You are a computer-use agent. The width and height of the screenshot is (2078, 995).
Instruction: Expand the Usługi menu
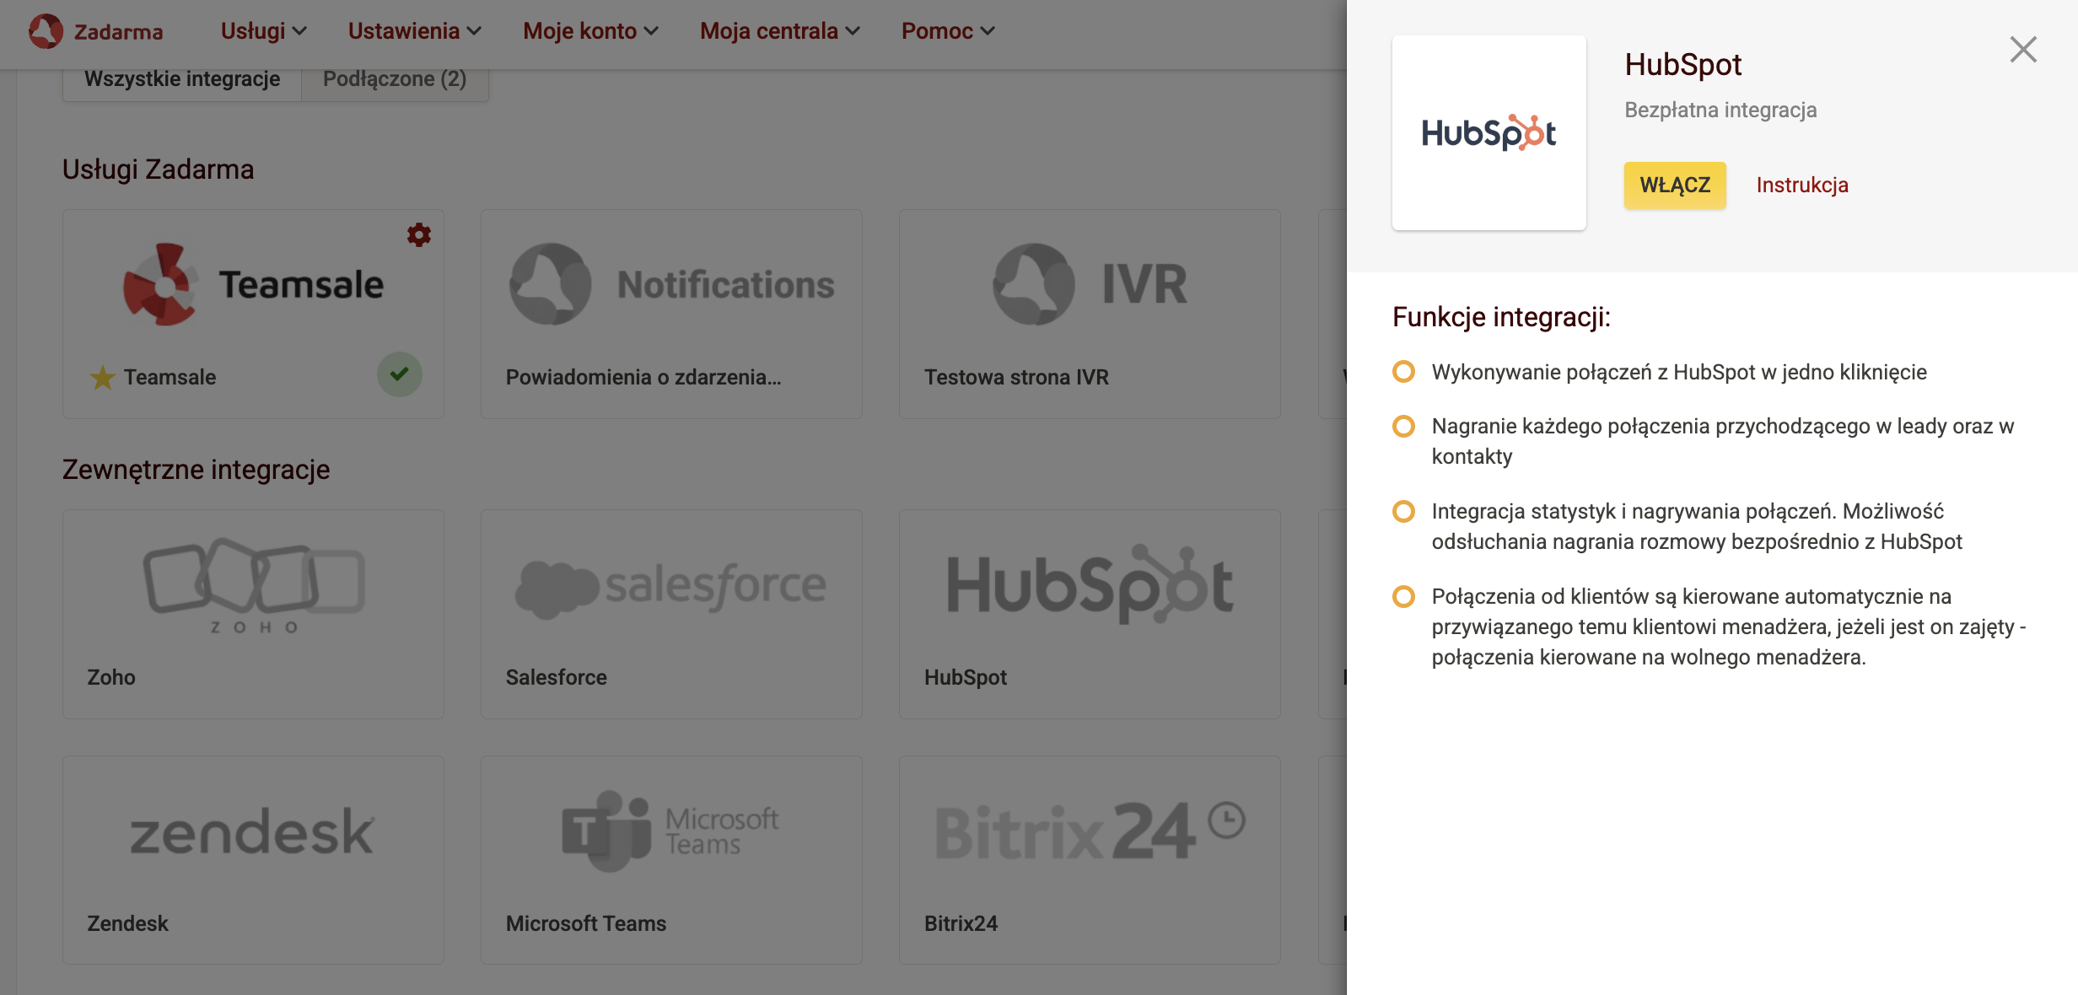tap(263, 31)
